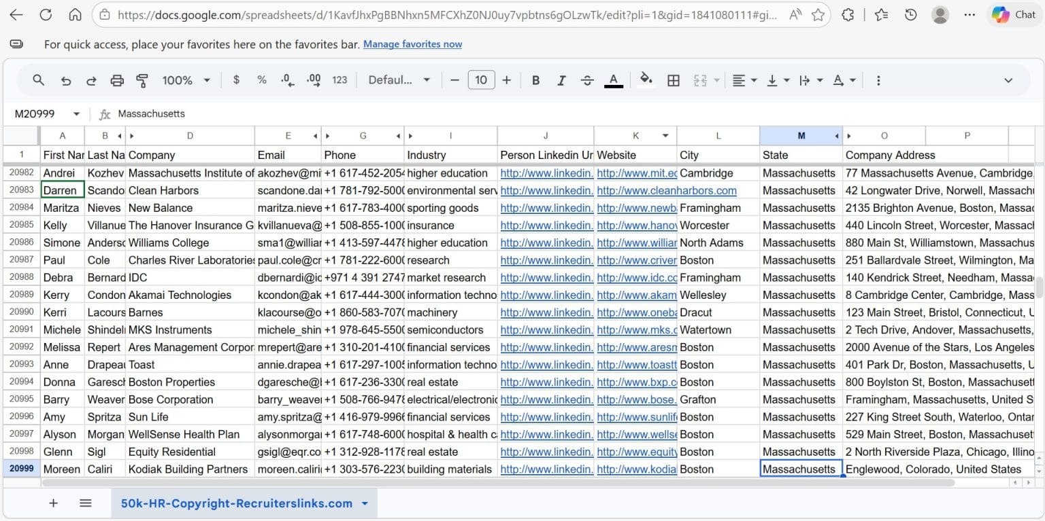This screenshot has height=521, width=1045.
Task: Go to the browser home page
Action: (x=76, y=14)
